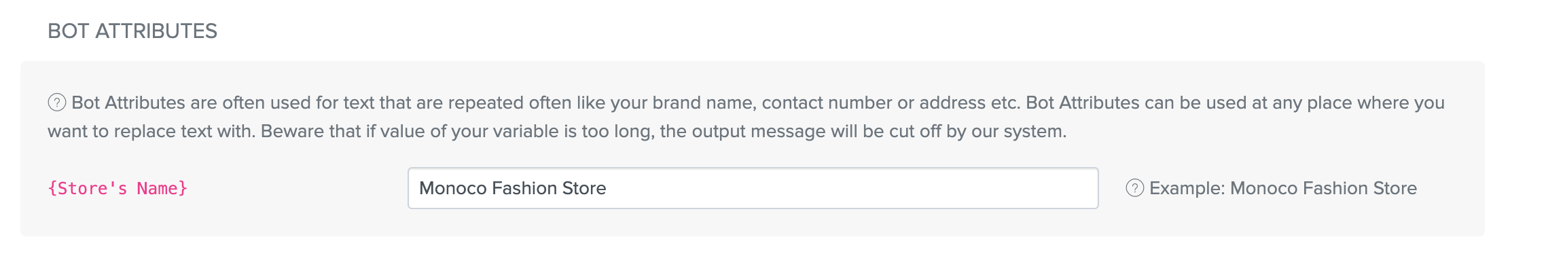Click Monoco Fashion Store in the example hint
This screenshot has height=254, width=1546.
click(x=1324, y=188)
